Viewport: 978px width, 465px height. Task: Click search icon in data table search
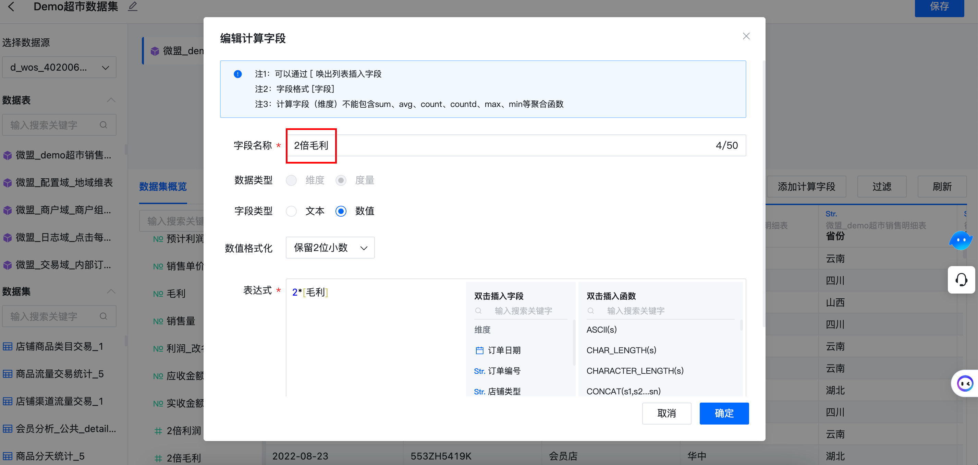(x=103, y=125)
